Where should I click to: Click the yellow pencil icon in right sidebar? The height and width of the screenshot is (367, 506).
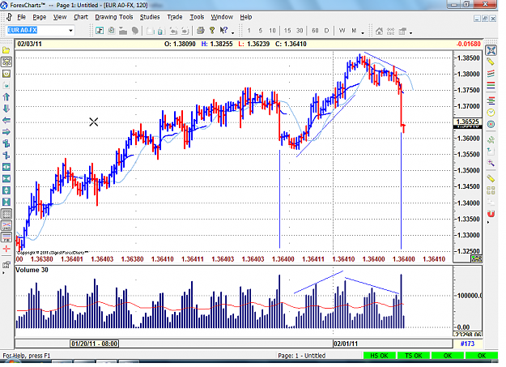(x=491, y=62)
